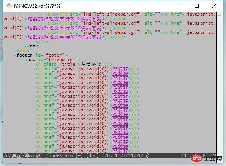Click the closing </div> tag
The image size is (226, 166).
coord(22,51)
